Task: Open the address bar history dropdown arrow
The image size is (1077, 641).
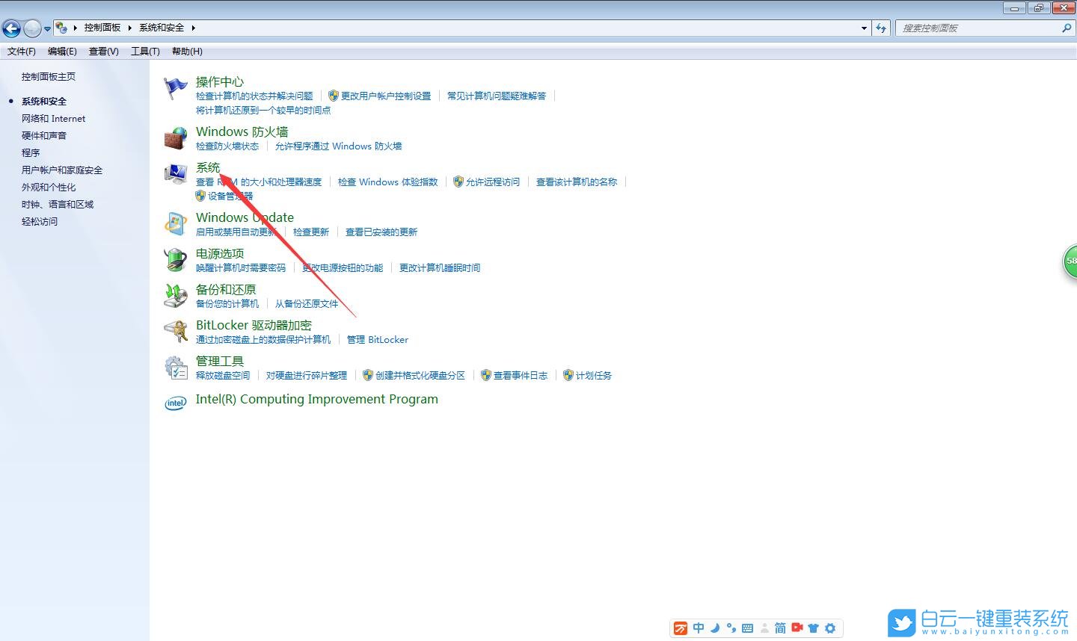Action: 864,28
